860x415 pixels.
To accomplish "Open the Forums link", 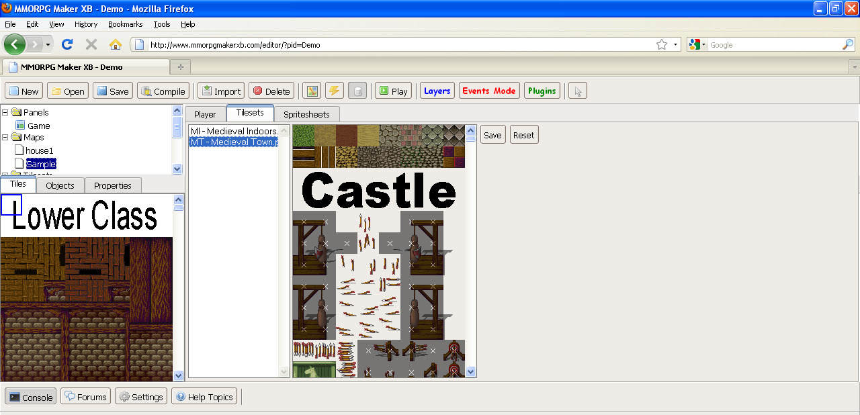I will coord(85,397).
